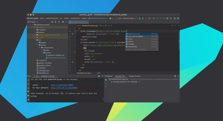The width and height of the screenshot is (223, 121).
Task: Switch to NavbarBrandLogo.tsx editor tab
Action: pyautogui.click(x=78, y=22)
